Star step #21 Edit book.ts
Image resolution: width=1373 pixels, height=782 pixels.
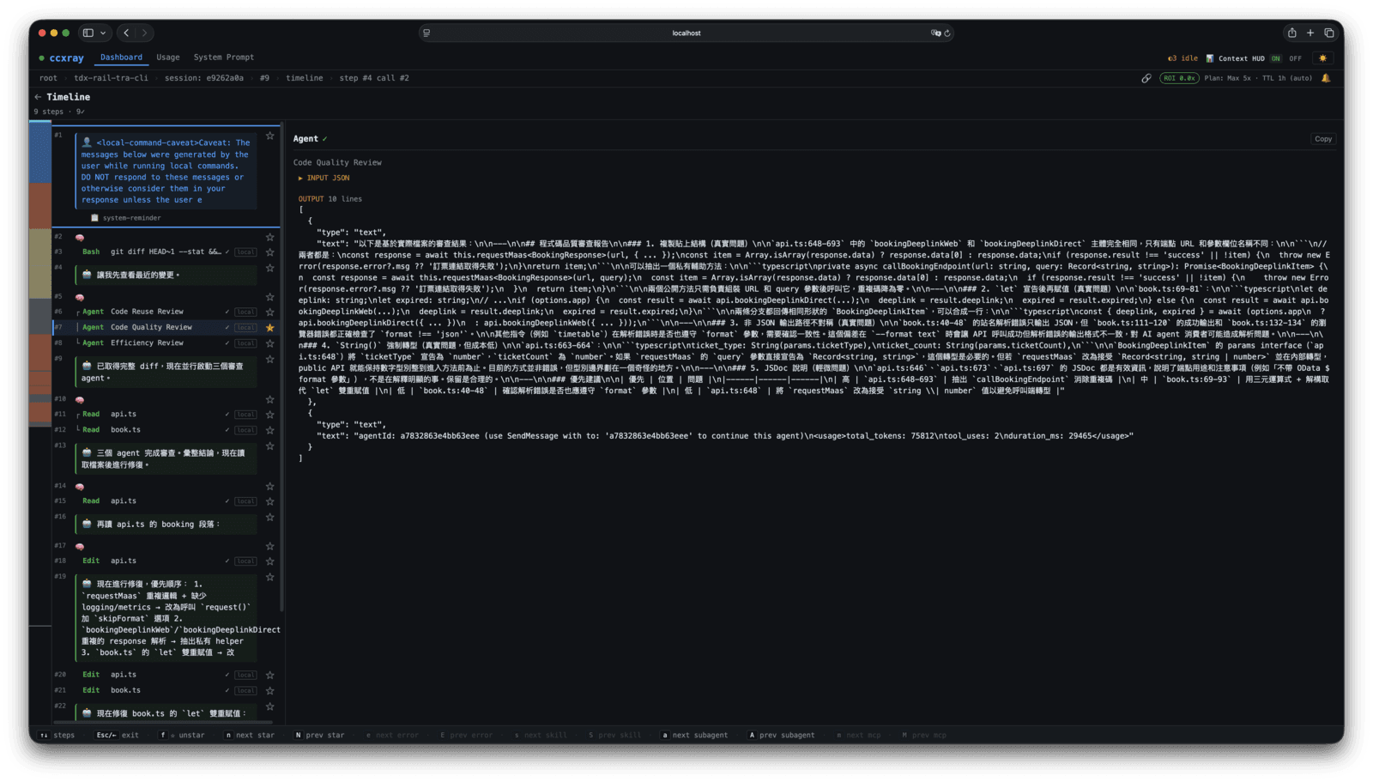click(x=269, y=690)
